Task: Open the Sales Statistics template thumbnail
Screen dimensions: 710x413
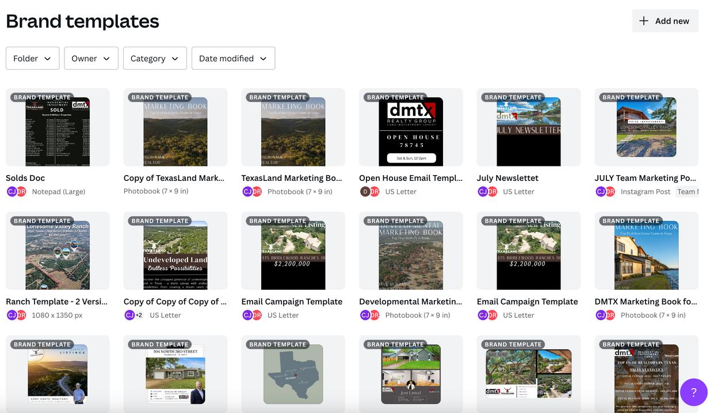Action: (x=646, y=374)
